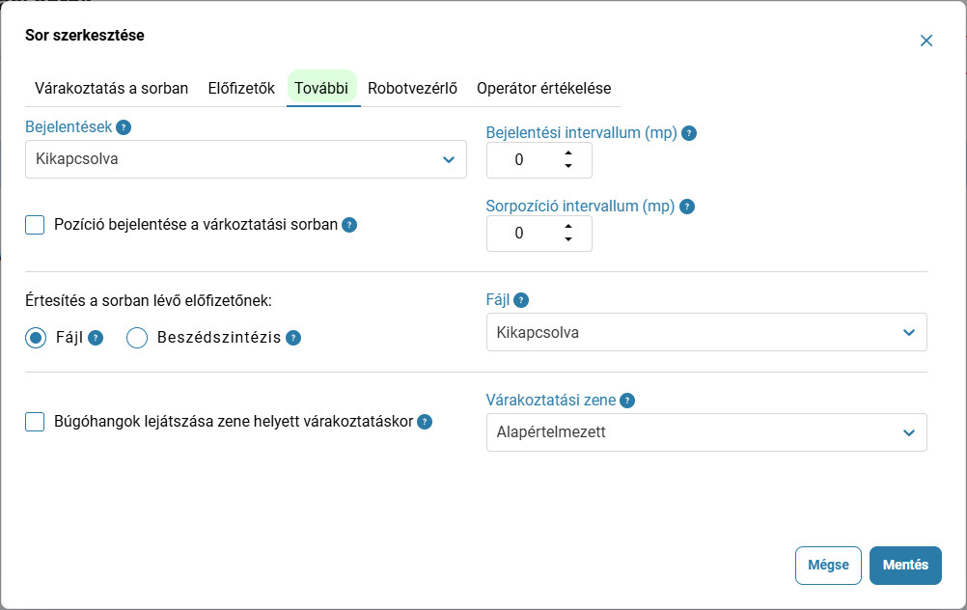This screenshot has width=967, height=610.
Task: Increase Bejelentési intervallum with up arrow
Action: [x=568, y=152]
